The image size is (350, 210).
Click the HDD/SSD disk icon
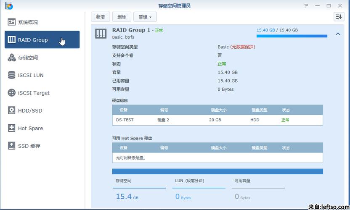pos(12,110)
